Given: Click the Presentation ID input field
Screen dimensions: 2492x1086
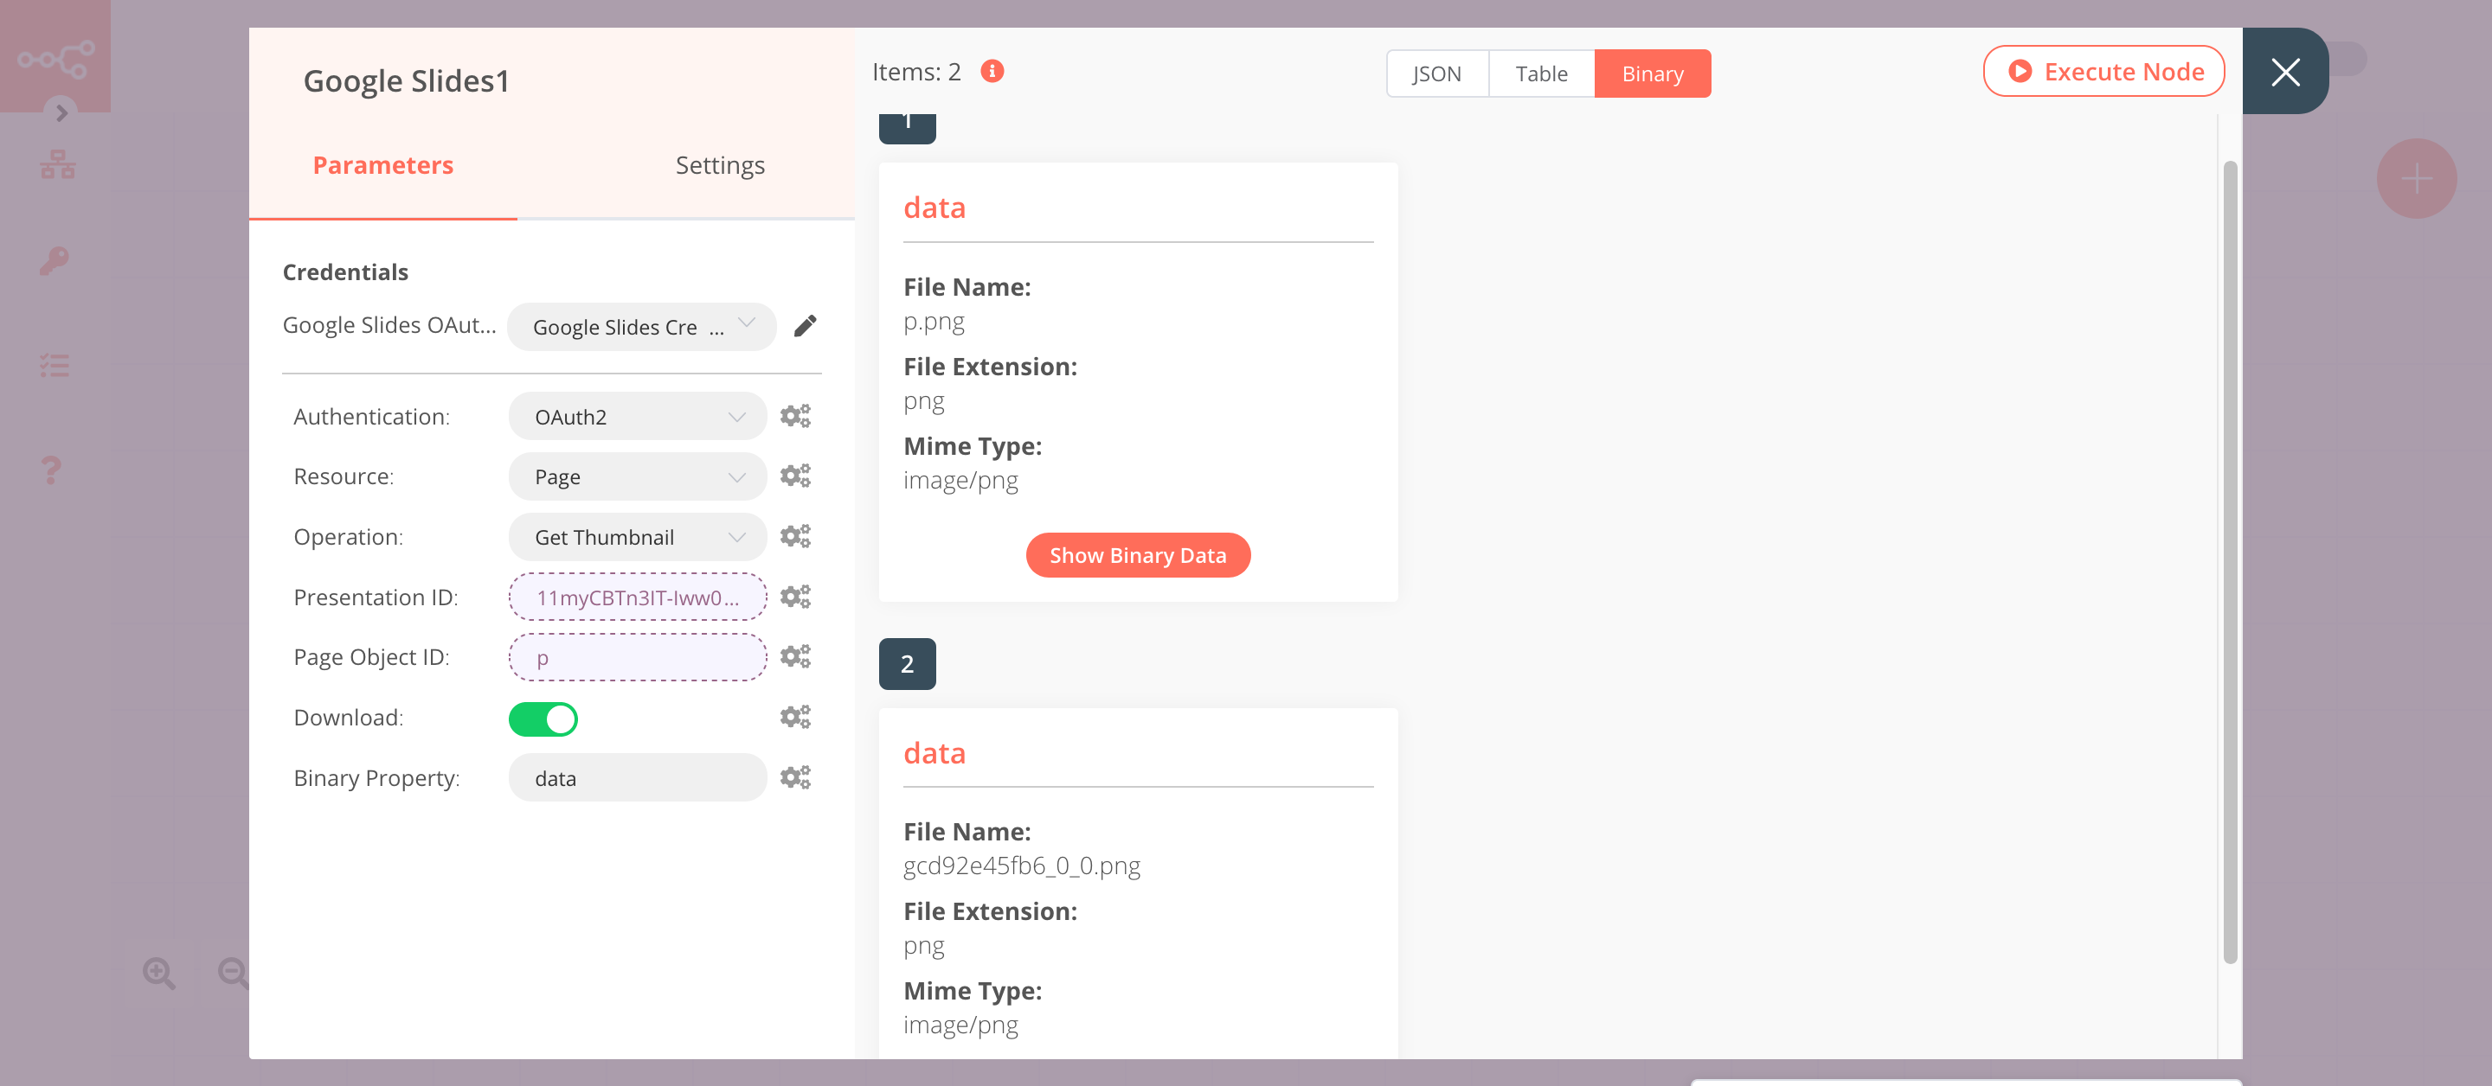Looking at the screenshot, I should 636,596.
